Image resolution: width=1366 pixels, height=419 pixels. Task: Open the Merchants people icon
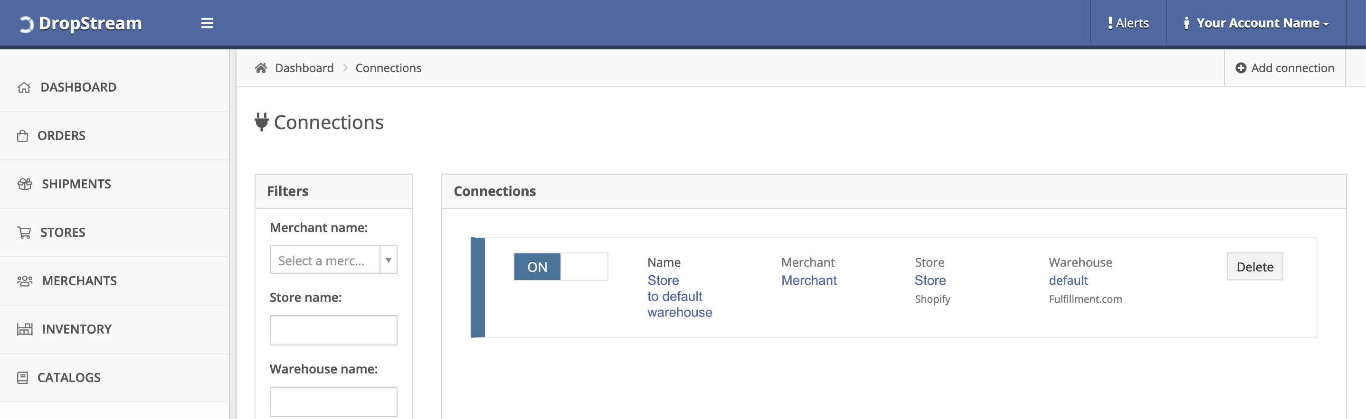24,281
